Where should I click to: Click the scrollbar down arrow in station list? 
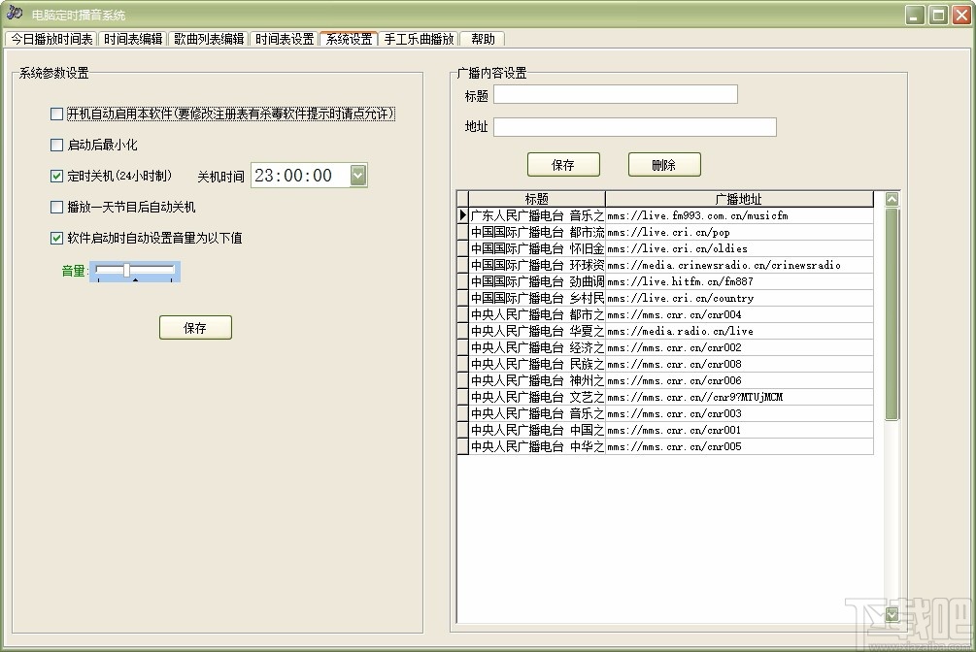click(x=891, y=613)
